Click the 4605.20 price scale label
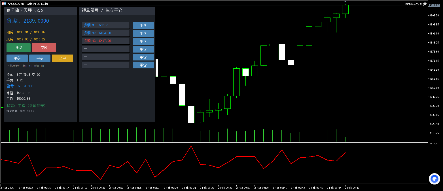Screen dimensions: 443x191 (x=434, y=15)
